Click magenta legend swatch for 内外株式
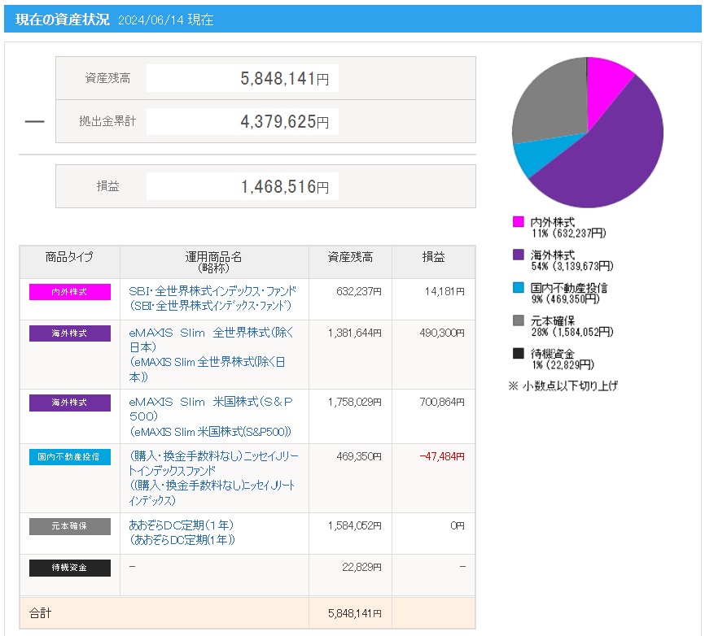 click(518, 222)
